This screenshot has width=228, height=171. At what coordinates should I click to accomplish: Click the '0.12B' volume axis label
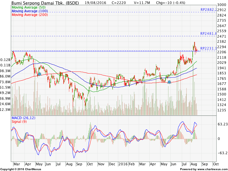5,60
